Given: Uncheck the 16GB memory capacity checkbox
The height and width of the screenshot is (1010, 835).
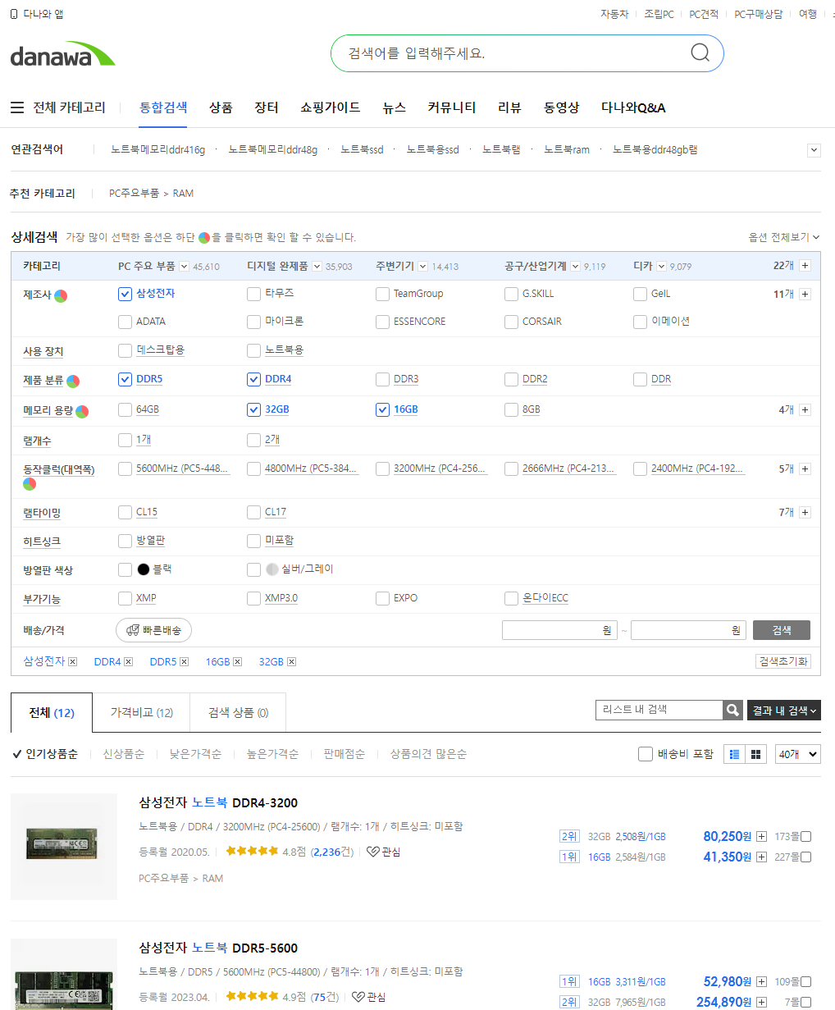Looking at the screenshot, I should (x=382, y=409).
